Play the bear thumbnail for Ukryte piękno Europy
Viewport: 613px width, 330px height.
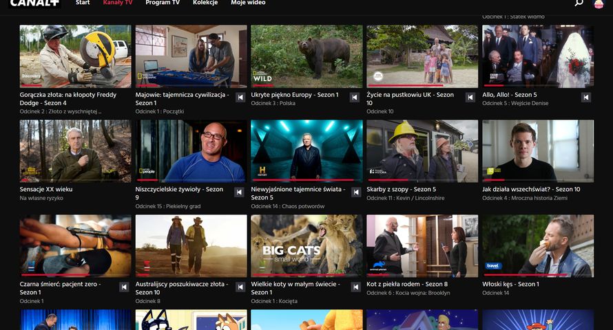307,56
